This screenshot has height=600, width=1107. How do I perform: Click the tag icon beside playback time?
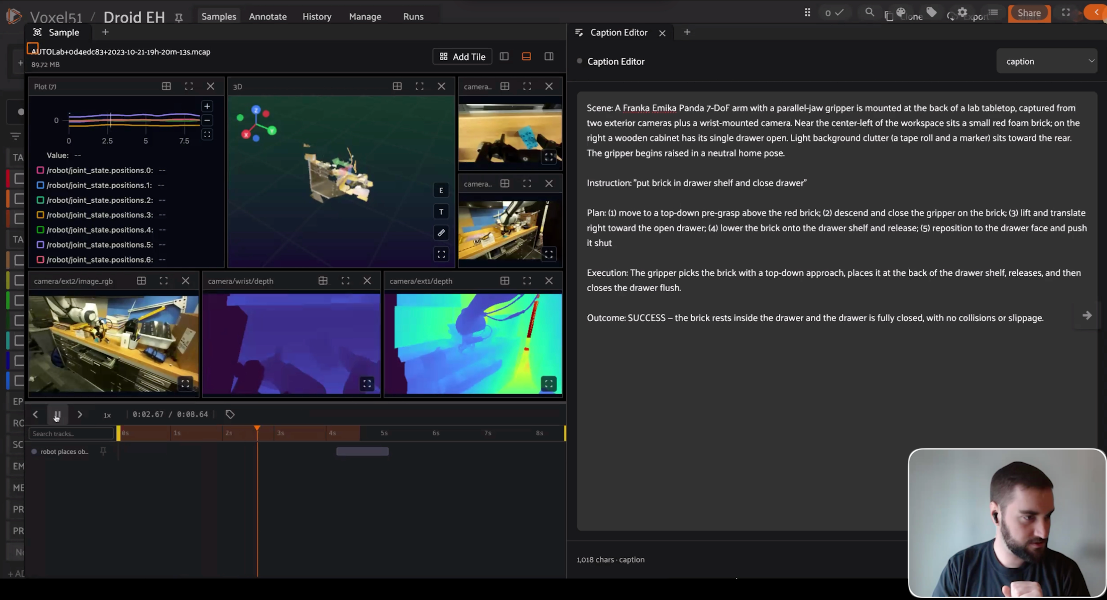[x=230, y=414]
